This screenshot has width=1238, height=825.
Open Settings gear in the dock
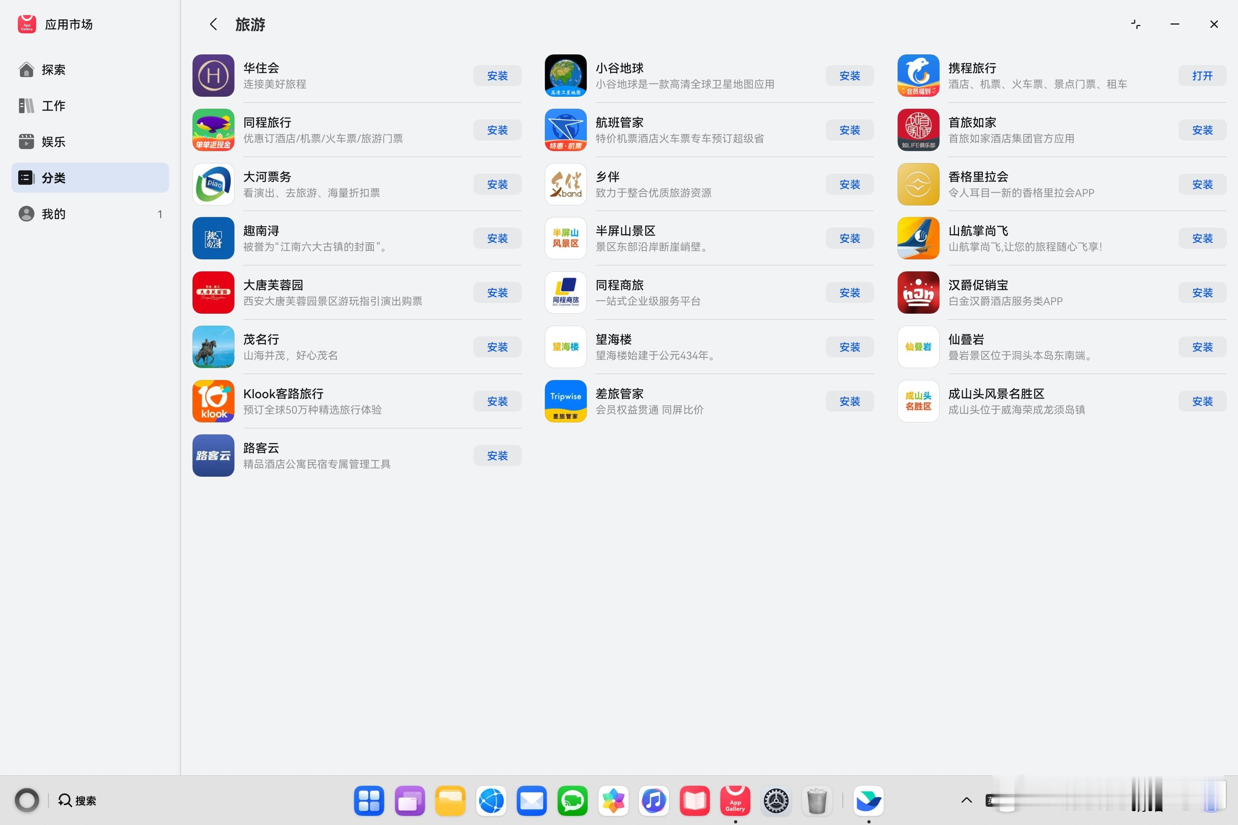[x=776, y=800]
